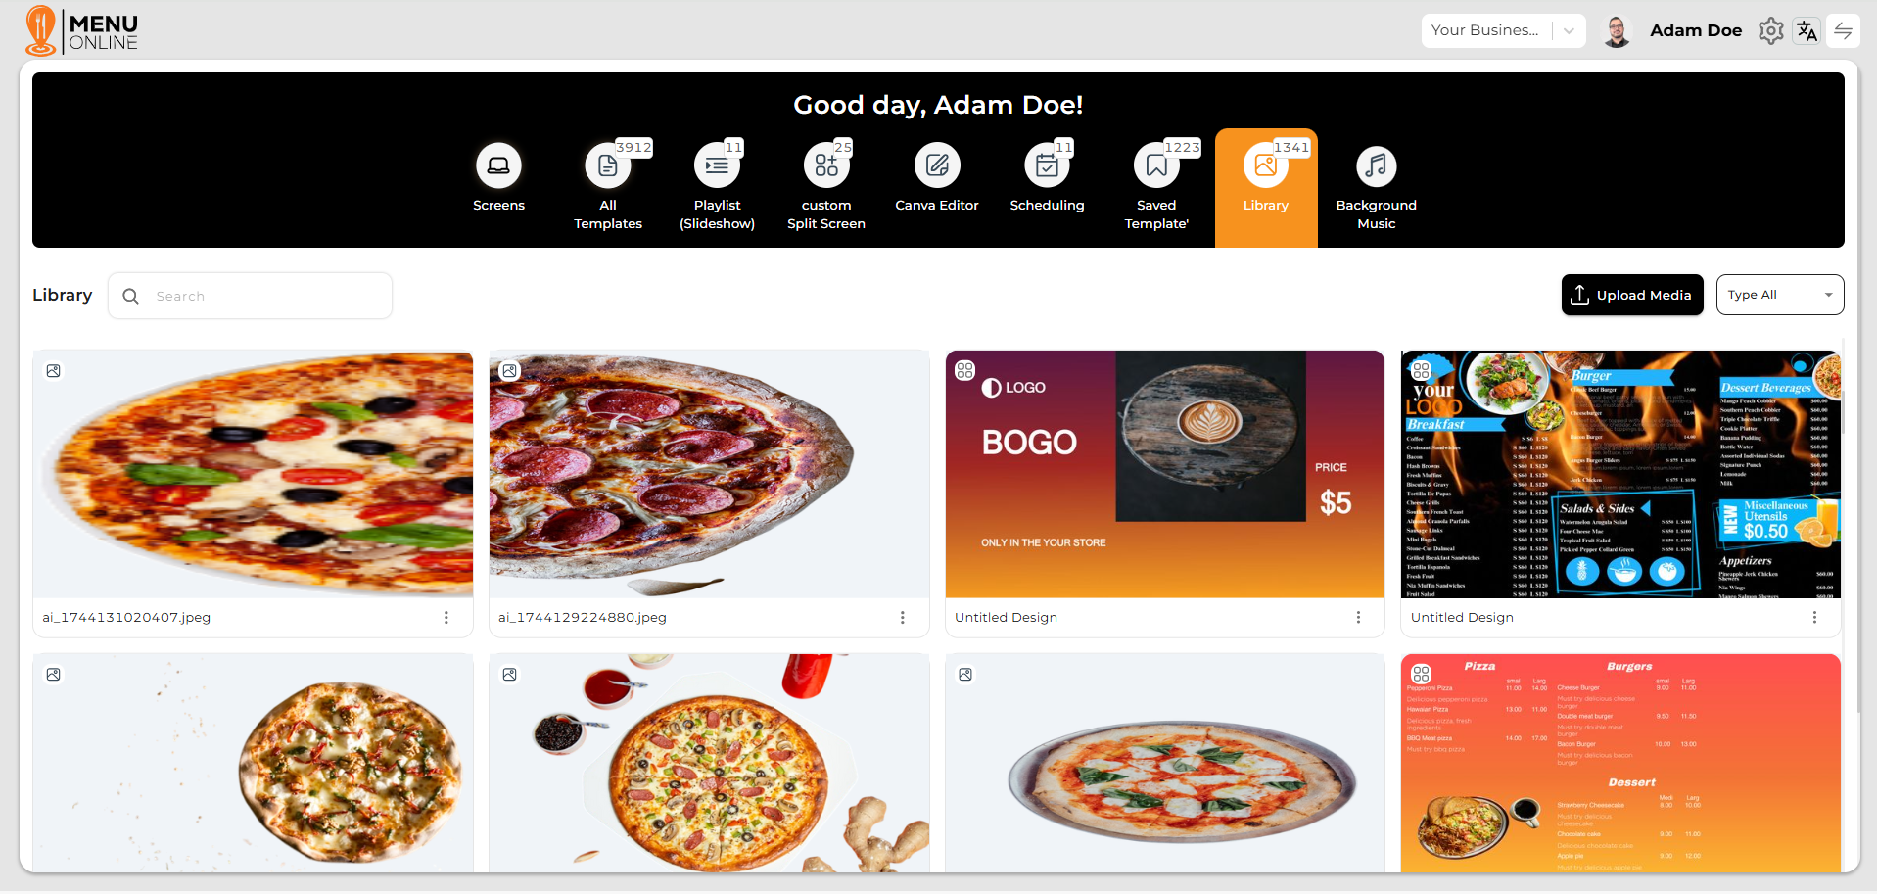Screen dimensions: 1877x894
Task: Open All Templates icon
Action: [608, 165]
